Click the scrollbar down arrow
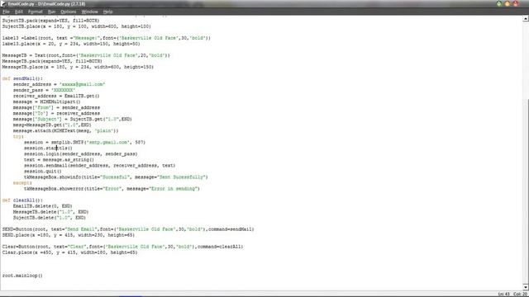Image resolution: width=529 pixels, height=297 pixels. (x=526, y=287)
